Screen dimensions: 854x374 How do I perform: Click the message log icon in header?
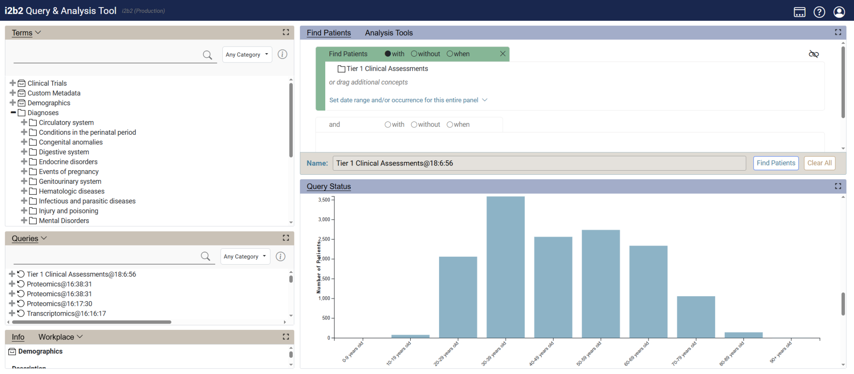point(799,12)
